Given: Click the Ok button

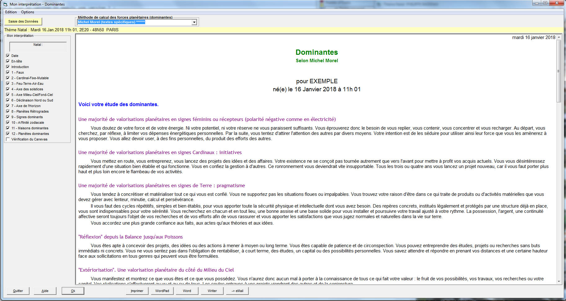Looking at the screenshot, I should (73, 291).
